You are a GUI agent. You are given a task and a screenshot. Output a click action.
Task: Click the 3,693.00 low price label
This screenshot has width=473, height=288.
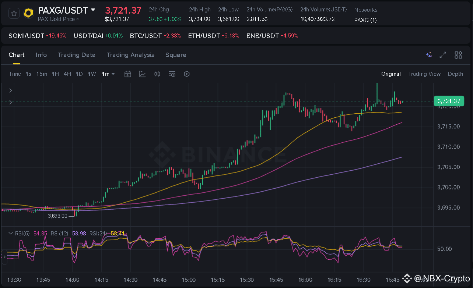click(x=57, y=216)
